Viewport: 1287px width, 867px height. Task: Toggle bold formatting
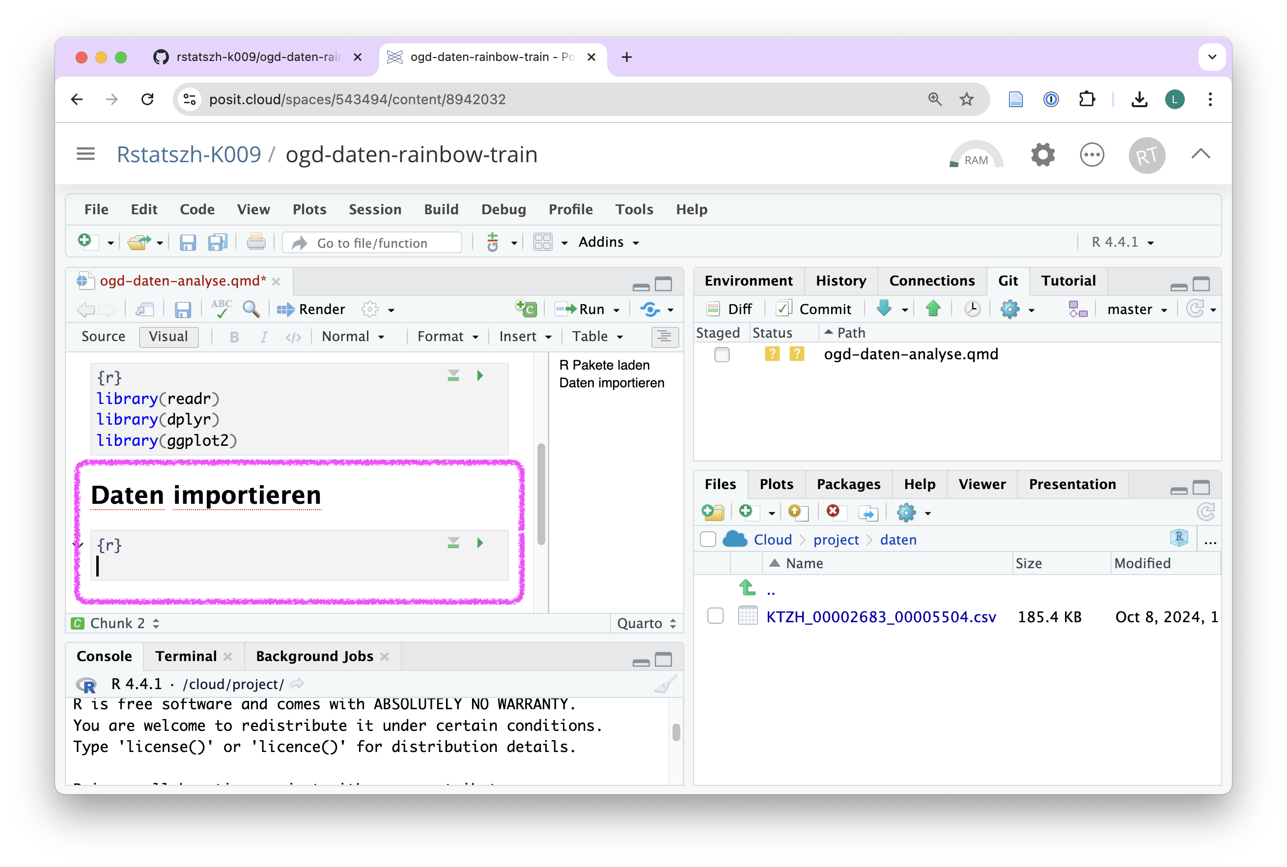pyautogui.click(x=234, y=337)
